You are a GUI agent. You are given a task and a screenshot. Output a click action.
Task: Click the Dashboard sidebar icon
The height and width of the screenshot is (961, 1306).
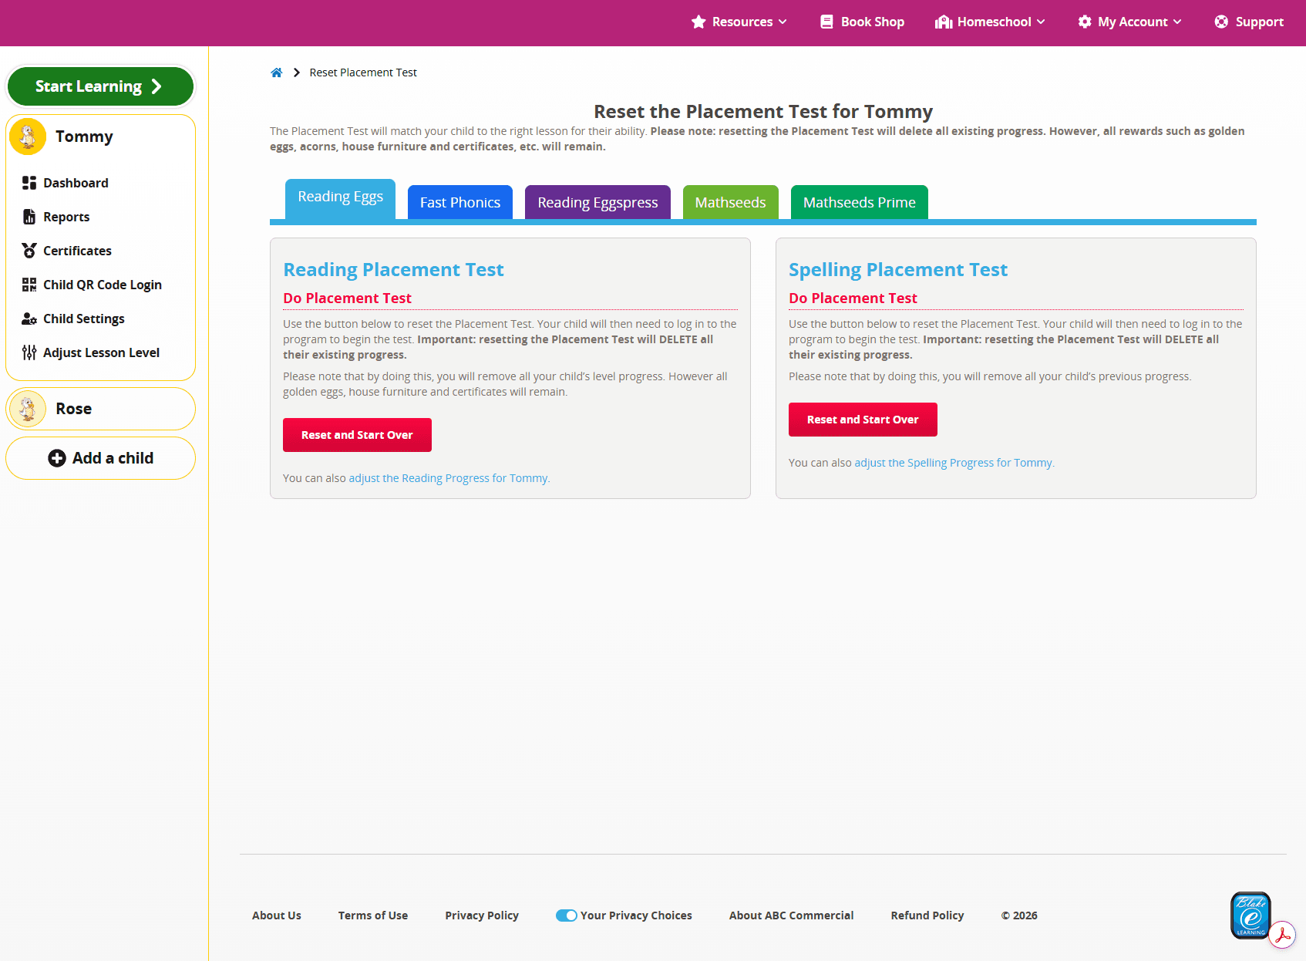pyautogui.click(x=29, y=183)
